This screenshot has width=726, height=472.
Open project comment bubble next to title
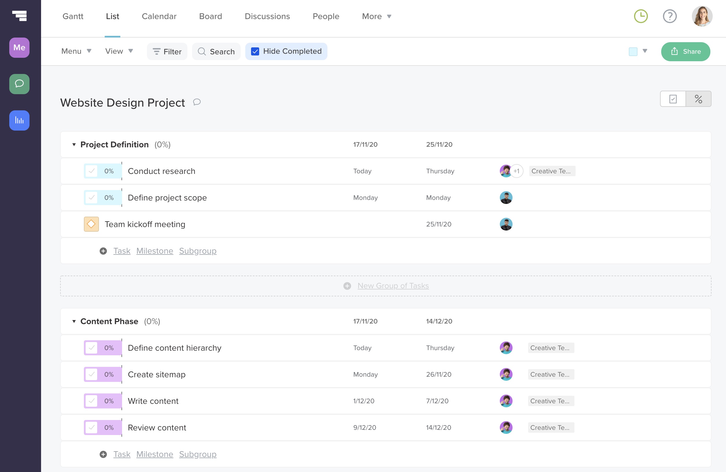tap(197, 102)
